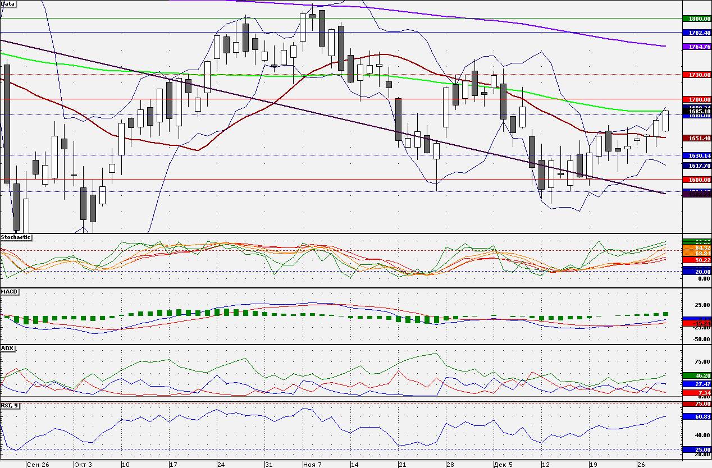This screenshot has height=468, width=712.
Task: Select the 1685.10 current price label
Action: pos(697,111)
